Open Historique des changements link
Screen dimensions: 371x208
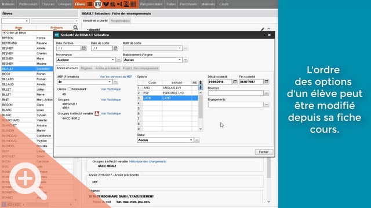[x=148, y=162]
